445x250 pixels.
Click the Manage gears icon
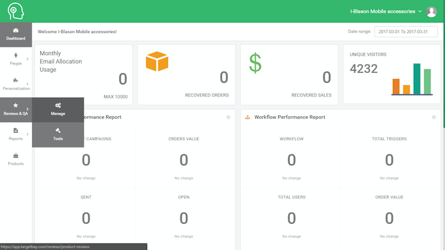(x=58, y=105)
